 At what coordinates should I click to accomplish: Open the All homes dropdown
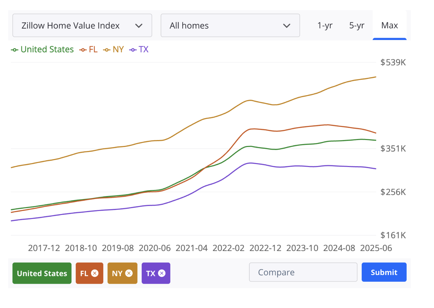pyautogui.click(x=230, y=25)
